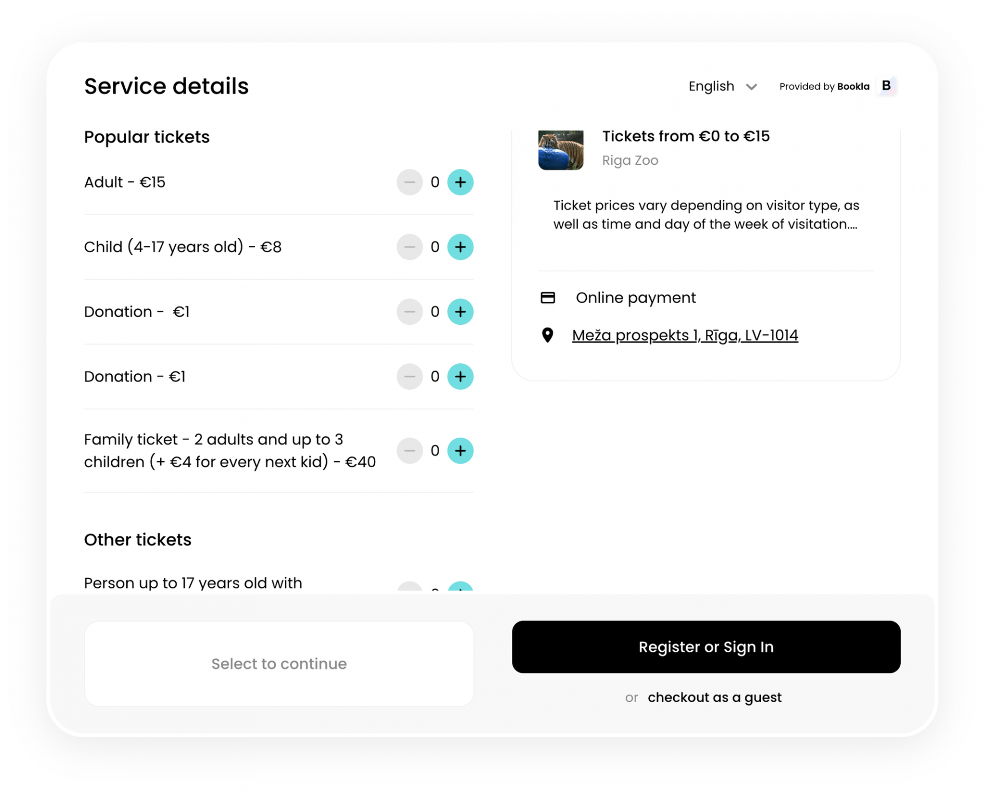The image size is (998, 801).
Task: Click the chevron beside English
Action: pyautogui.click(x=751, y=87)
